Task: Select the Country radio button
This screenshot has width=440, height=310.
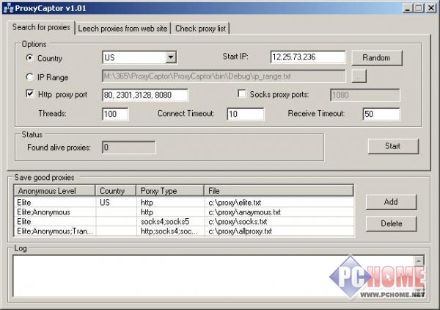Action: point(29,57)
